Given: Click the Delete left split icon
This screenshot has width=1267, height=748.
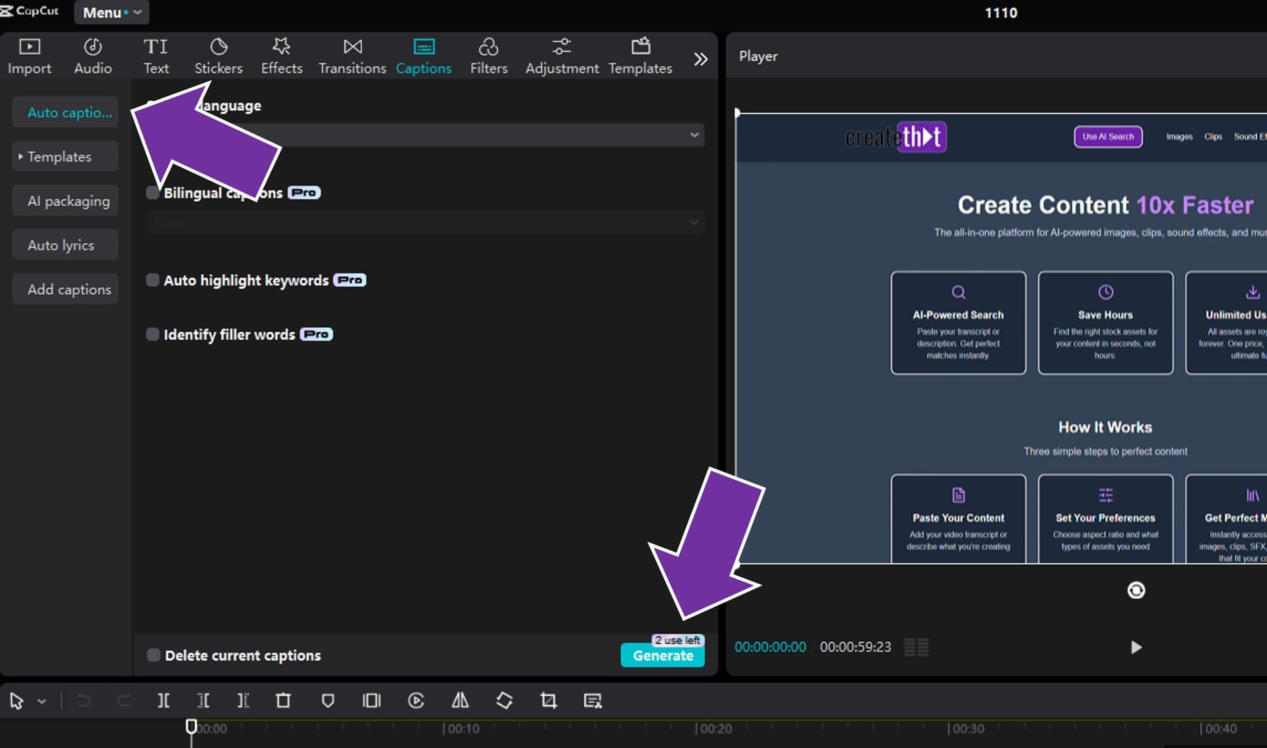Looking at the screenshot, I should point(203,701).
